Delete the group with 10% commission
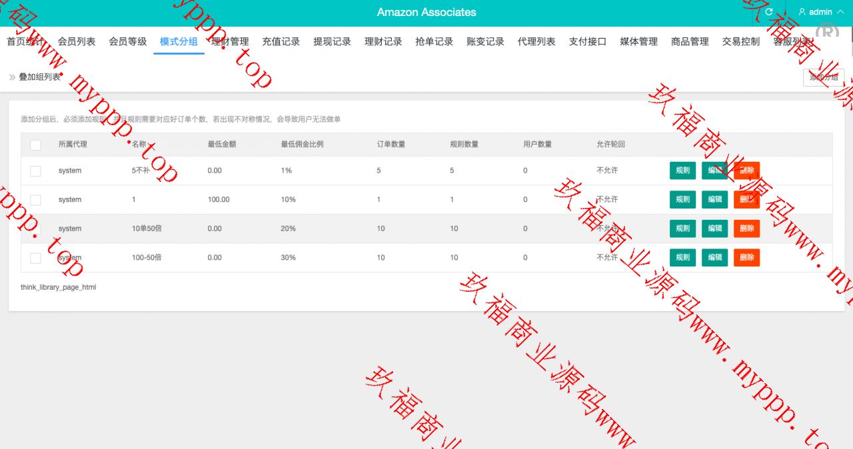Image resolution: width=853 pixels, height=449 pixels. click(746, 200)
